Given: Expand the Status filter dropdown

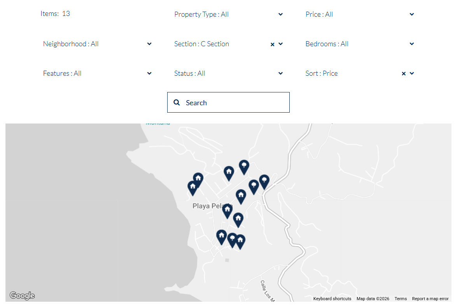Looking at the screenshot, I should [228, 73].
